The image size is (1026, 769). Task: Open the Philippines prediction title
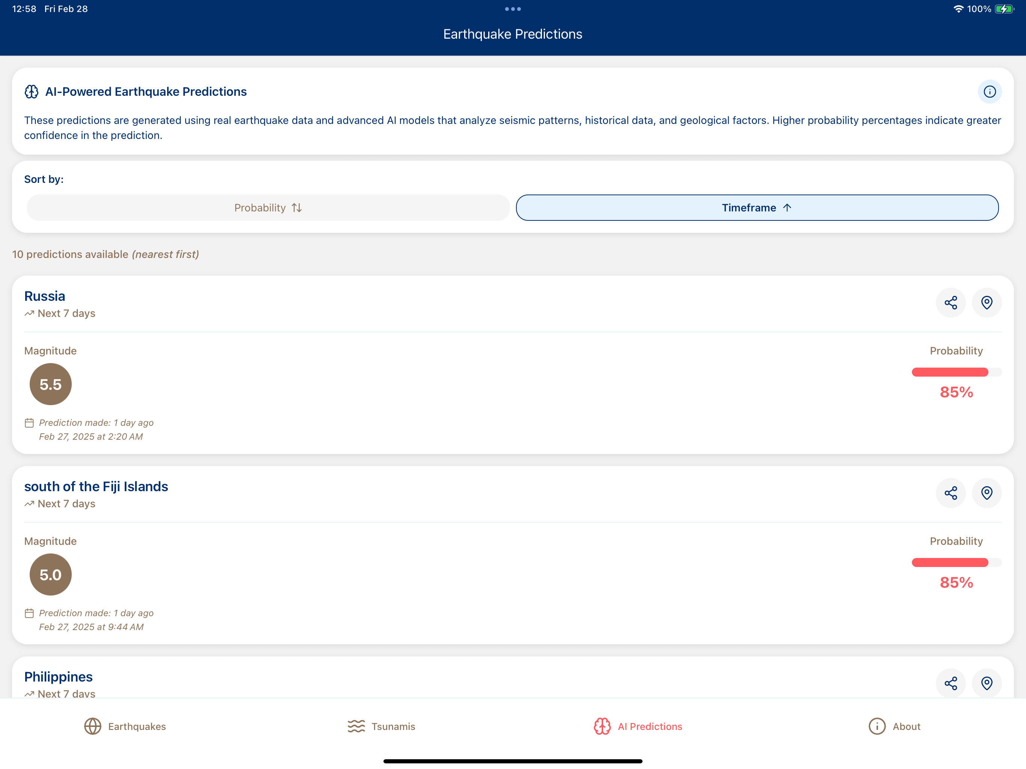point(59,677)
